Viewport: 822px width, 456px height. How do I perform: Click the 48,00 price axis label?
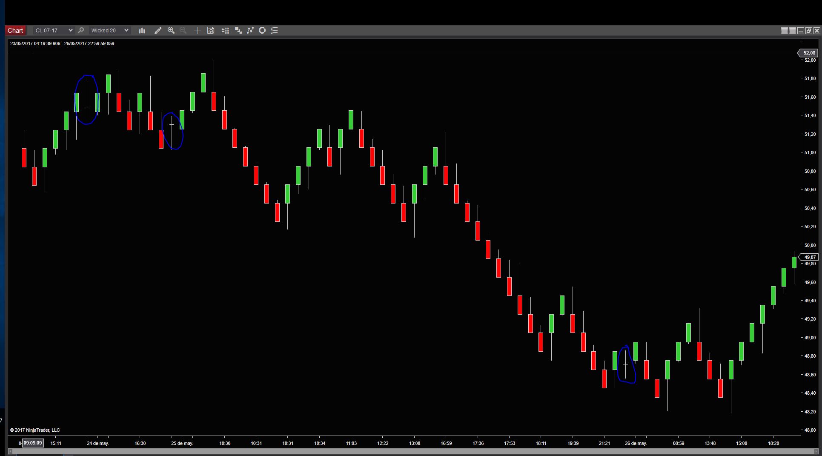coord(810,430)
